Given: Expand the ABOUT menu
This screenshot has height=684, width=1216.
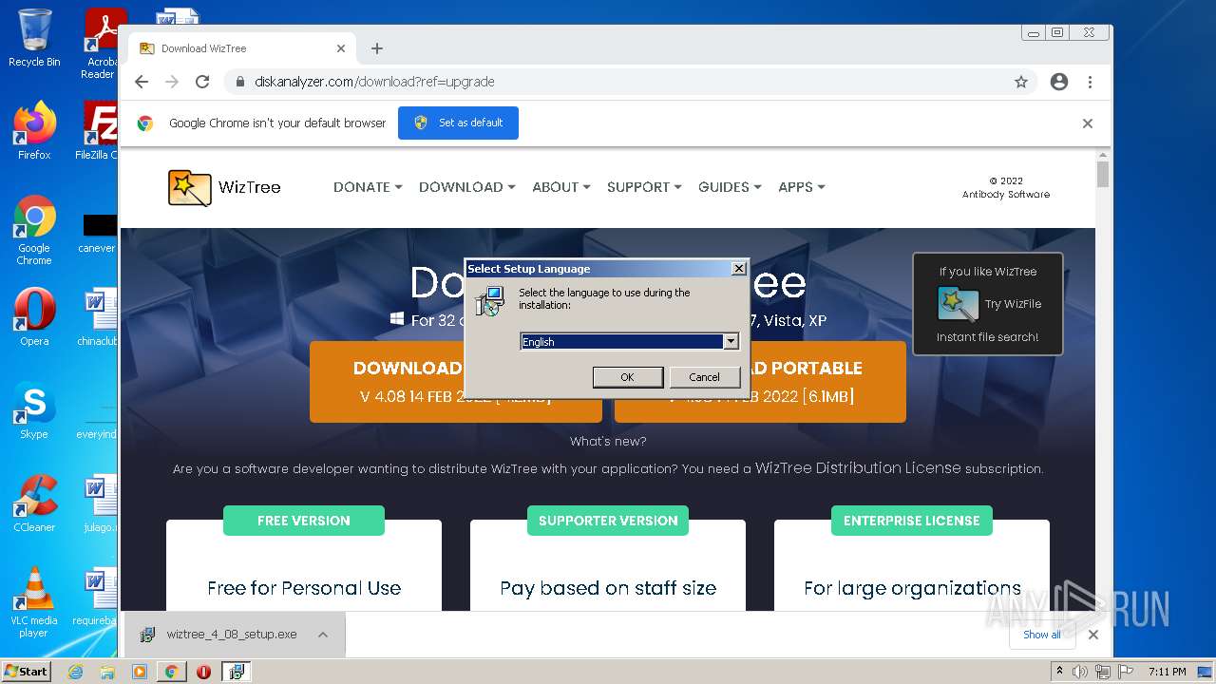Looking at the screenshot, I should click(560, 187).
